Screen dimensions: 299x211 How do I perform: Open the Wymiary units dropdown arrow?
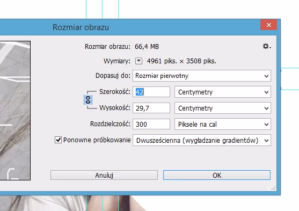click(x=138, y=61)
